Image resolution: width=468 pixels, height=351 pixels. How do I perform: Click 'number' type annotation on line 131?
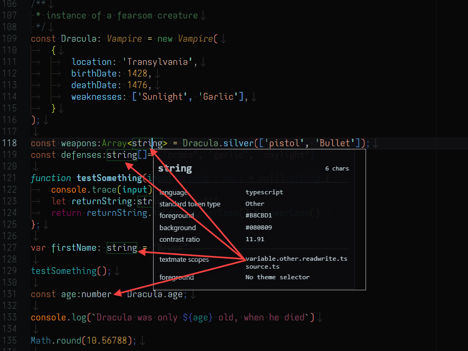coord(97,294)
